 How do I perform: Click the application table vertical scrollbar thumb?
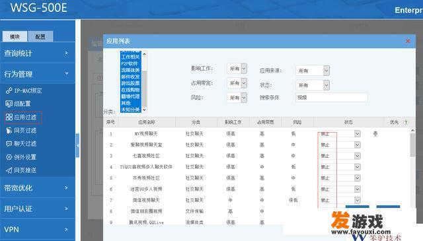412,145
